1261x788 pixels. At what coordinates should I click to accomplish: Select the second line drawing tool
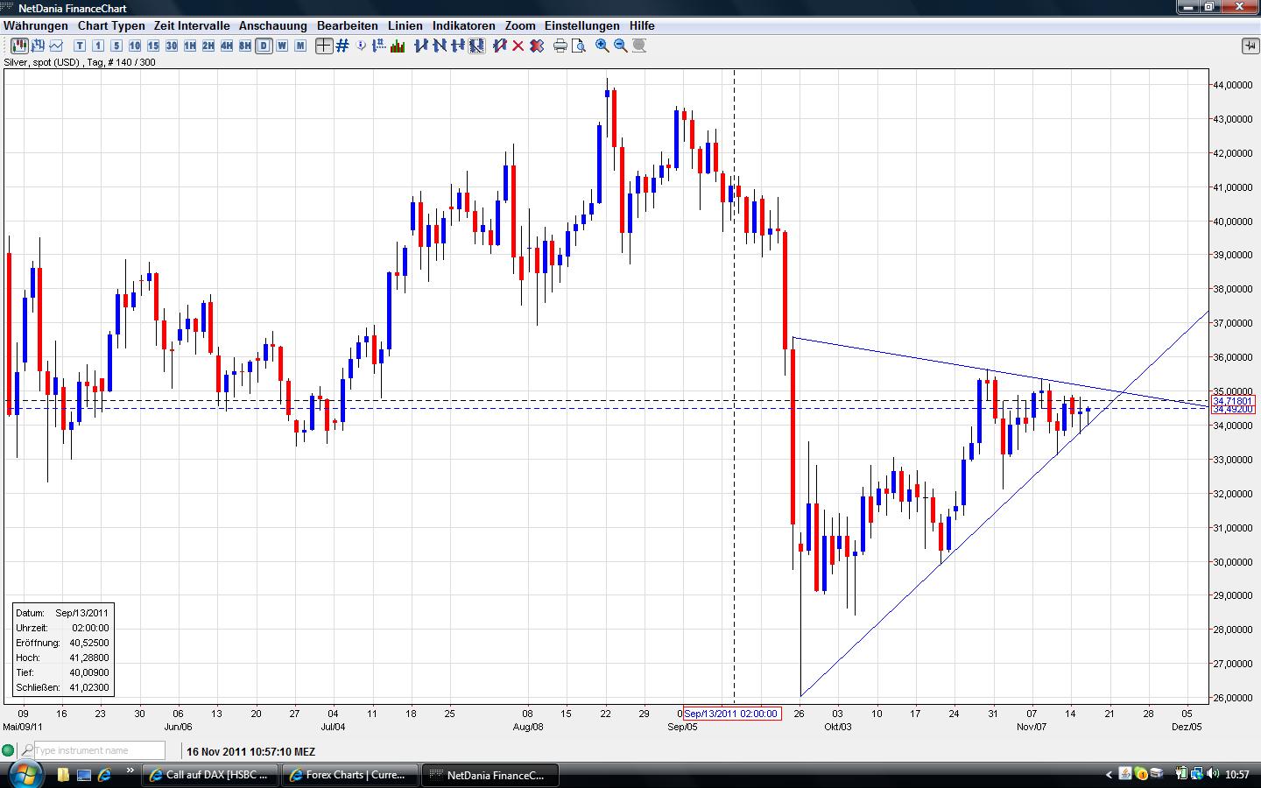pyautogui.click(x=440, y=46)
